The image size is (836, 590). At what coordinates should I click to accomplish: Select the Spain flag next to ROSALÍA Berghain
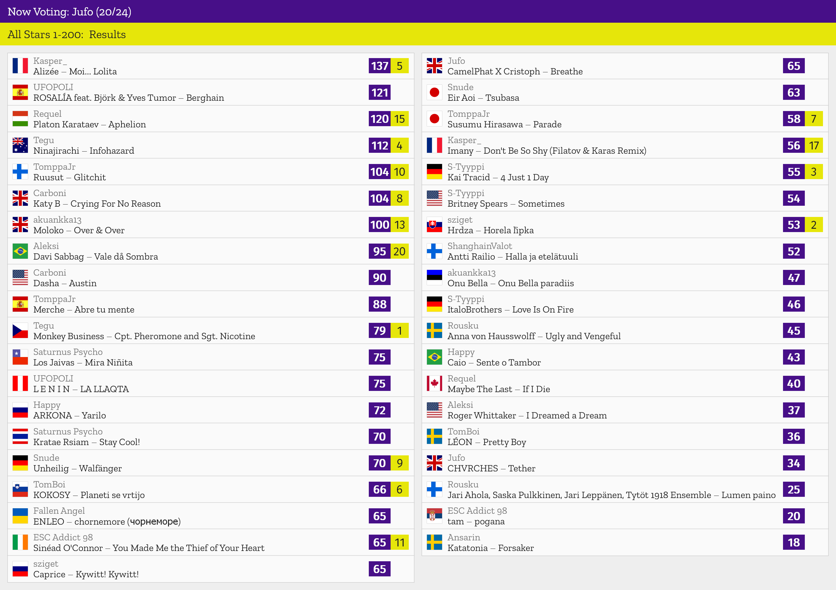pos(20,92)
